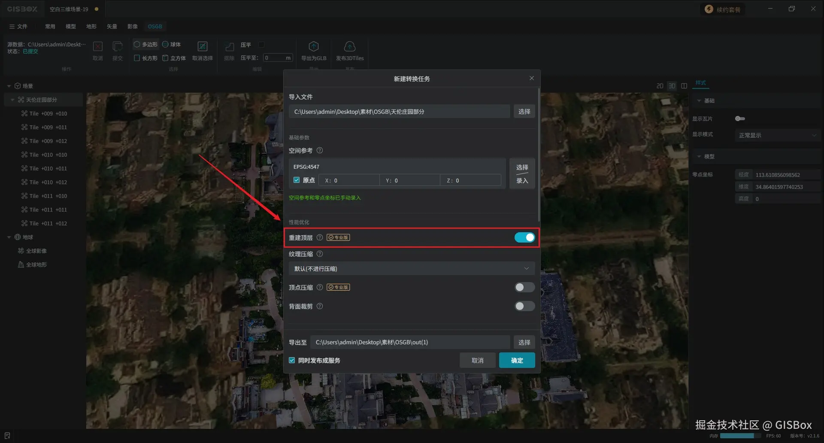
Task: Click the X origin coordinate field
Action: point(349,180)
